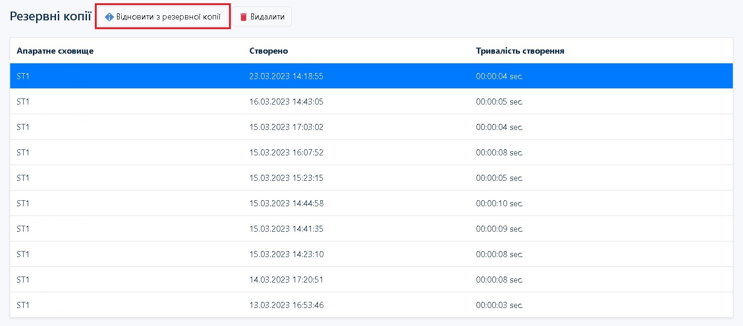Click the 00:00:10 sec. duration cell
The width and height of the screenshot is (743, 326).
pos(499,203)
